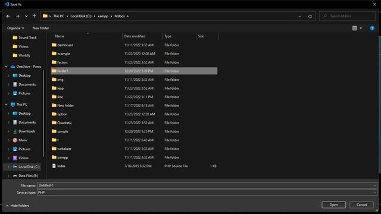Select xampp breadcrumb in address bar
381x214 pixels.
pyautogui.click(x=103, y=16)
